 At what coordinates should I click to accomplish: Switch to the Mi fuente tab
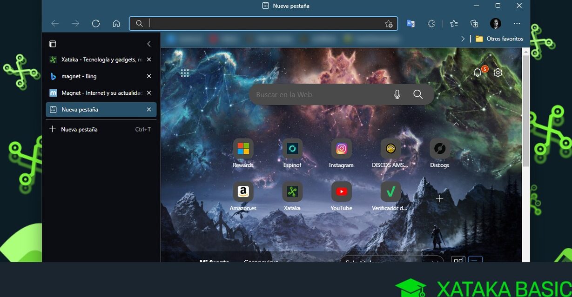tap(214, 262)
